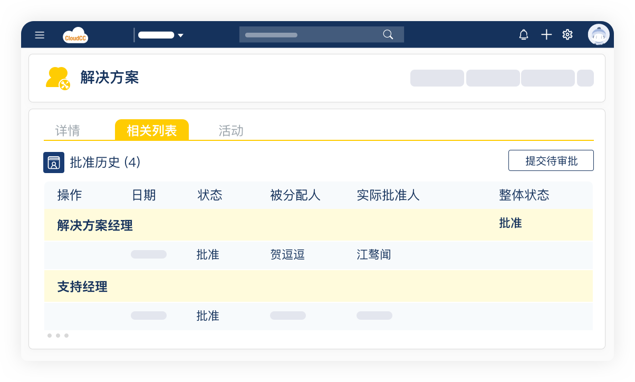Open the settings gear
635x382 pixels.
tap(567, 35)
